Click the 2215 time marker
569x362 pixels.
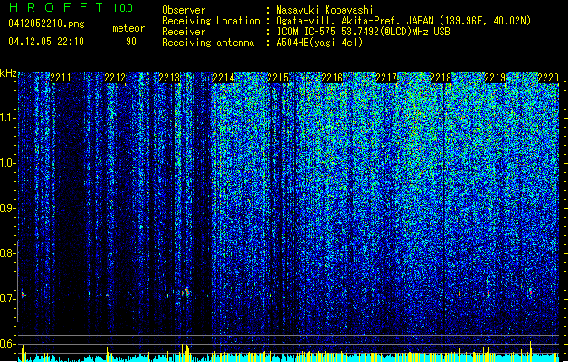[x=278, y=78]
